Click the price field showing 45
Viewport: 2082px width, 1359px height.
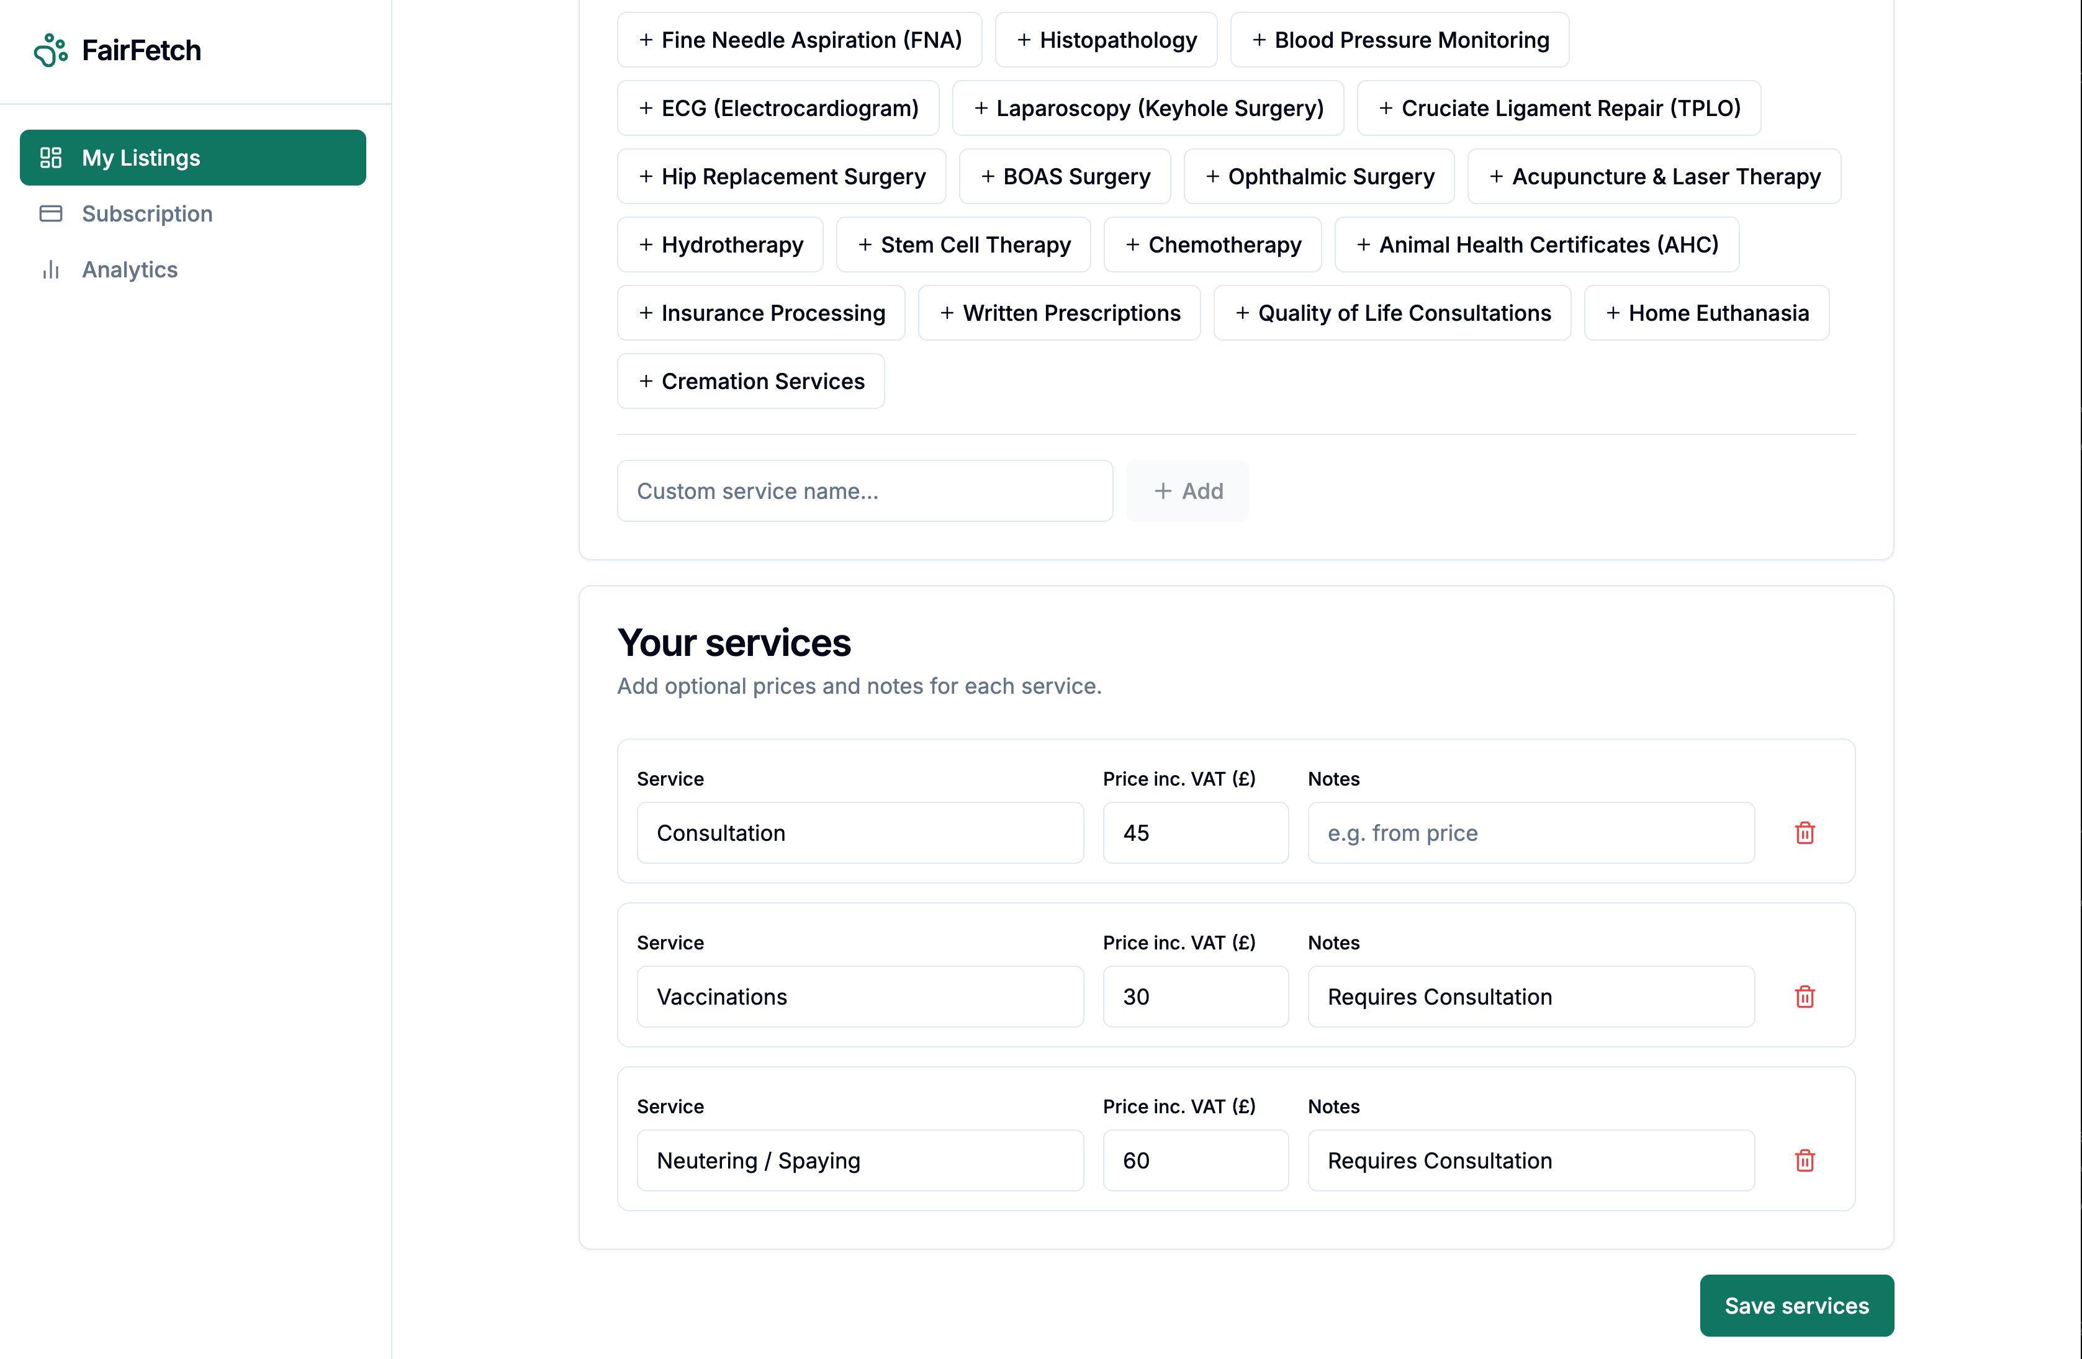pos(1195,833)
